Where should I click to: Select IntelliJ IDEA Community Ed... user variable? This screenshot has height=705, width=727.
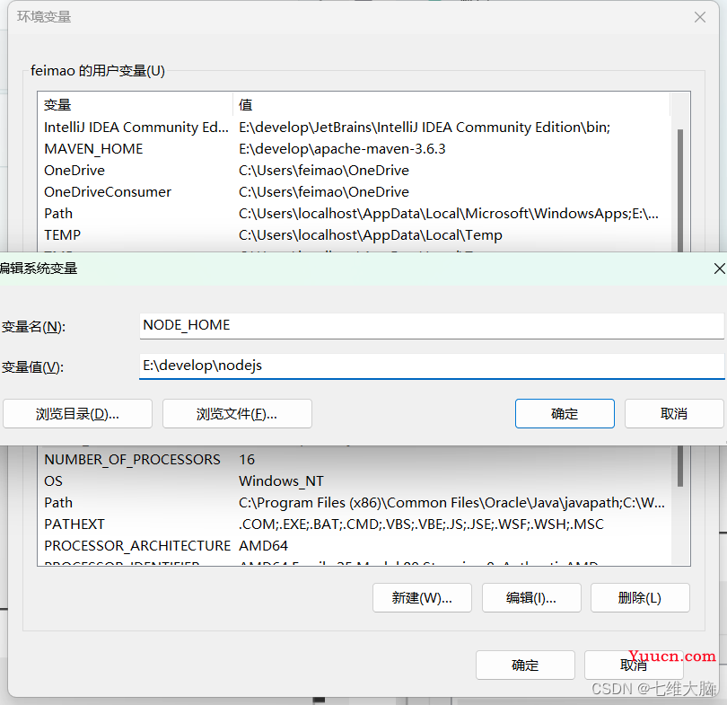354,128
